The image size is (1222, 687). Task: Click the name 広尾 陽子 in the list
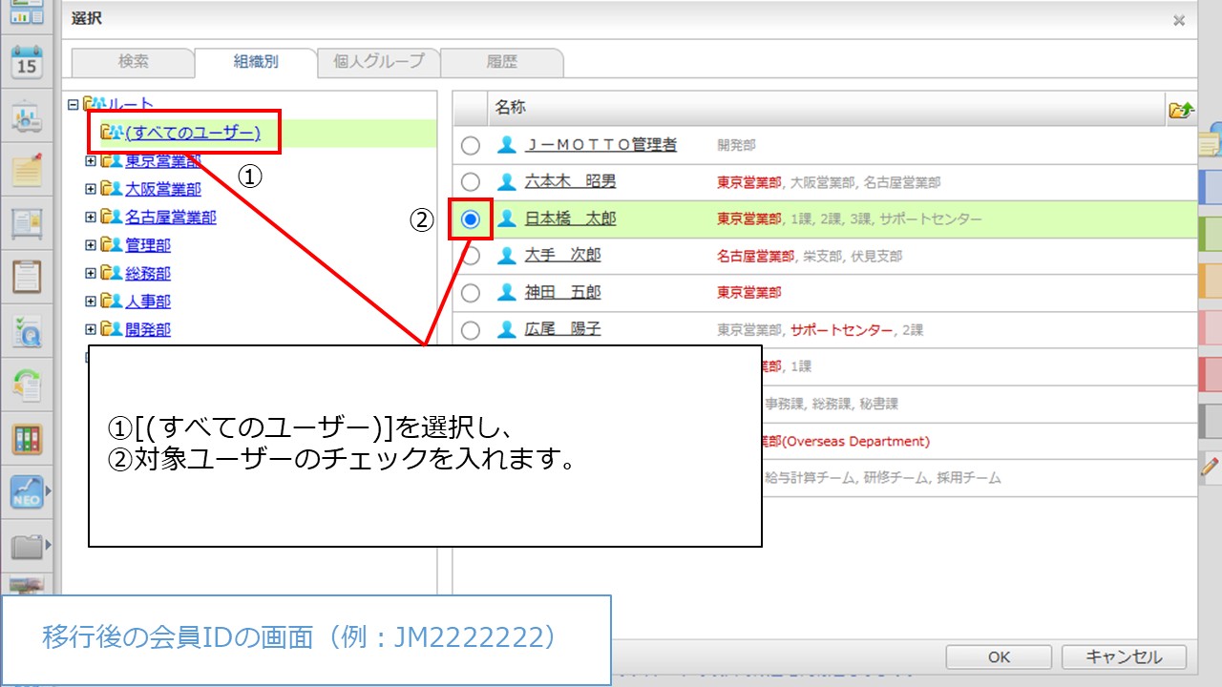click(563, 330)
